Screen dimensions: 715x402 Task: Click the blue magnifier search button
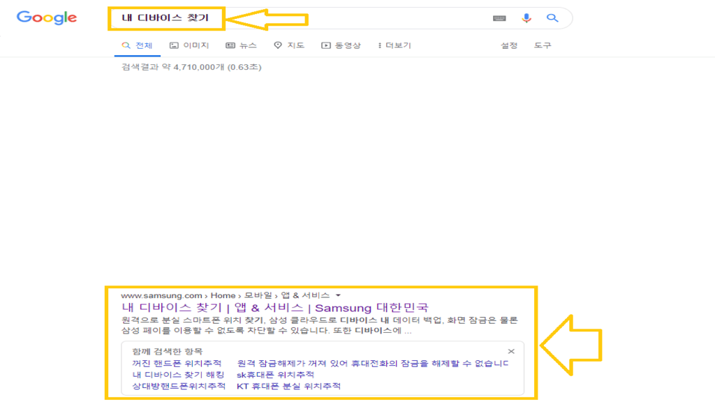552,17
